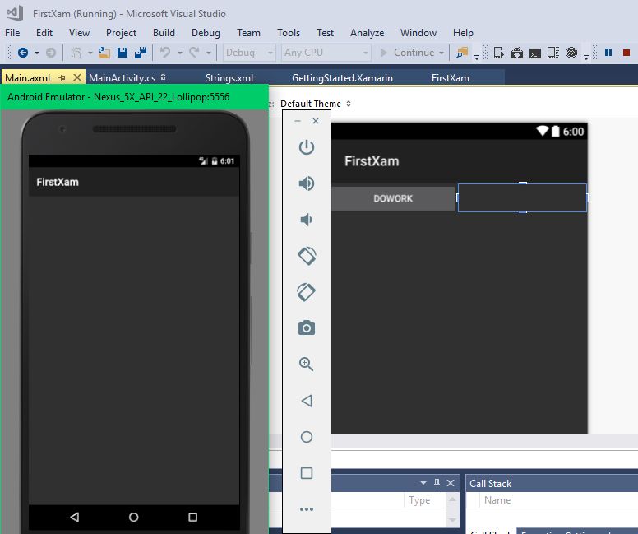Open the Redo history dropdown arrow
The height and width of the screenshot is (534, 638).
coord(208,53)
